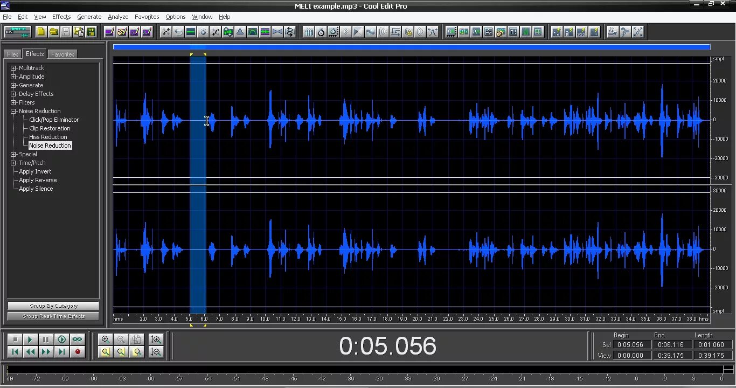Switch to the Favorites tab
Image resolution: width=736 pixels, height=388 pixels.
pos(62,53)
